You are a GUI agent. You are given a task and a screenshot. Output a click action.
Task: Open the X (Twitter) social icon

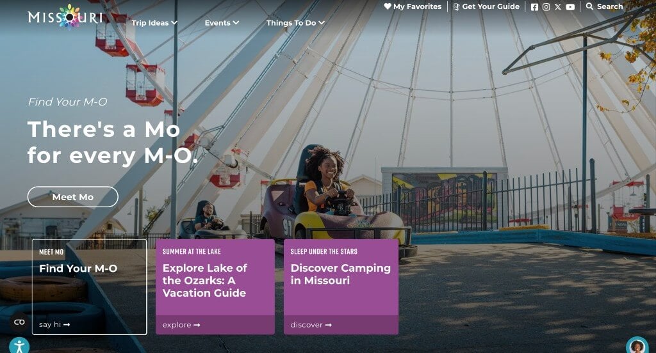click(558, 6)
